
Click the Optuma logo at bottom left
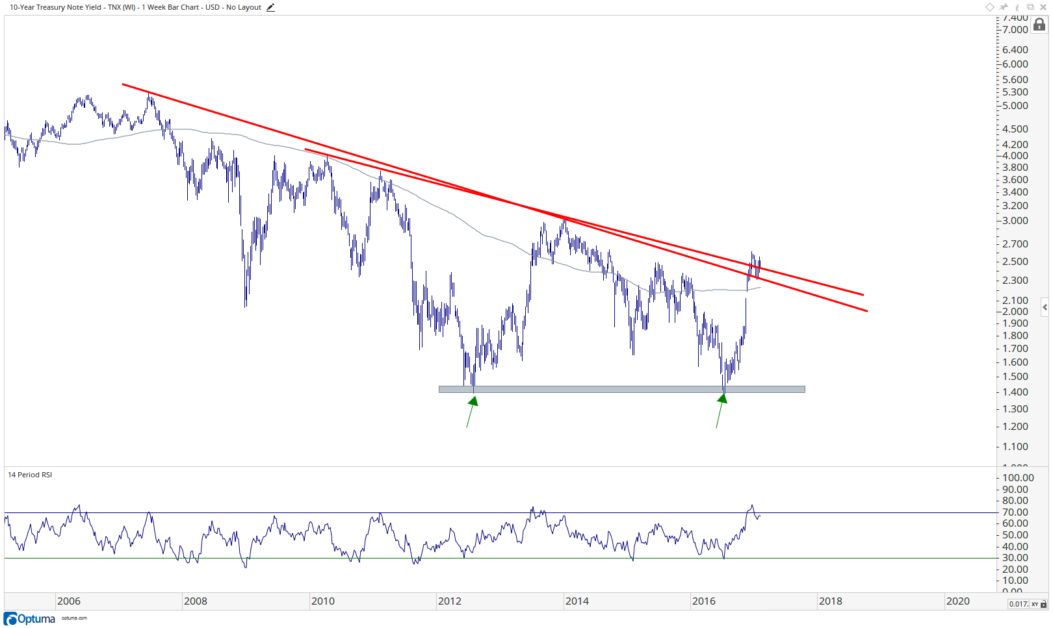coord(30,619)
